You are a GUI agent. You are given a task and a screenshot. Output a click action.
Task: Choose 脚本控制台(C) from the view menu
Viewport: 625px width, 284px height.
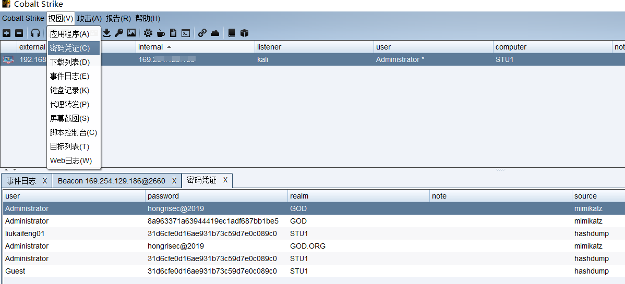(x=74, y=133)
